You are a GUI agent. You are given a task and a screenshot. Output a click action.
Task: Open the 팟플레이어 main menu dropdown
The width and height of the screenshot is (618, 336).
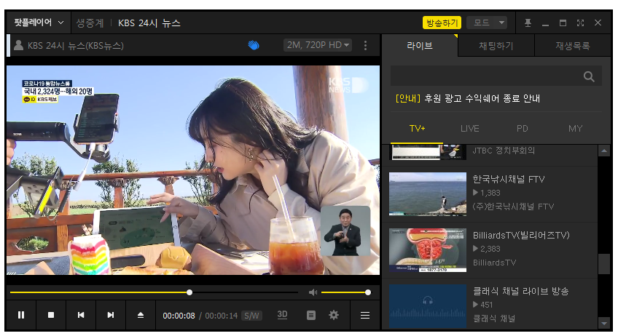coord(39,23)
